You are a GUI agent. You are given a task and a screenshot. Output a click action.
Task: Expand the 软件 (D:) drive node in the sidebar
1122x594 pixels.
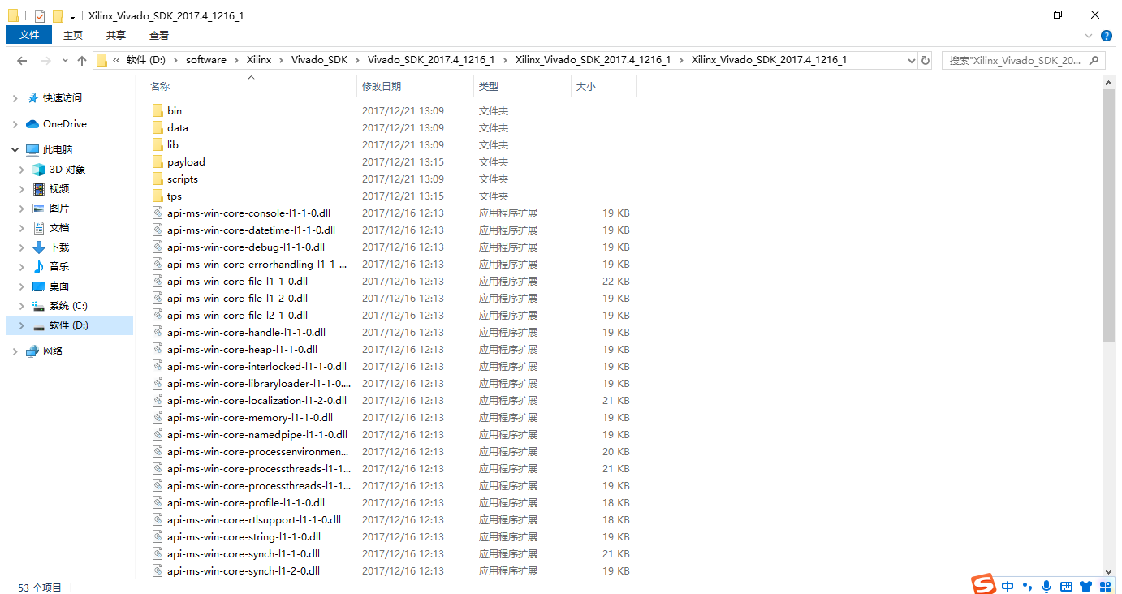pos(22,325)
